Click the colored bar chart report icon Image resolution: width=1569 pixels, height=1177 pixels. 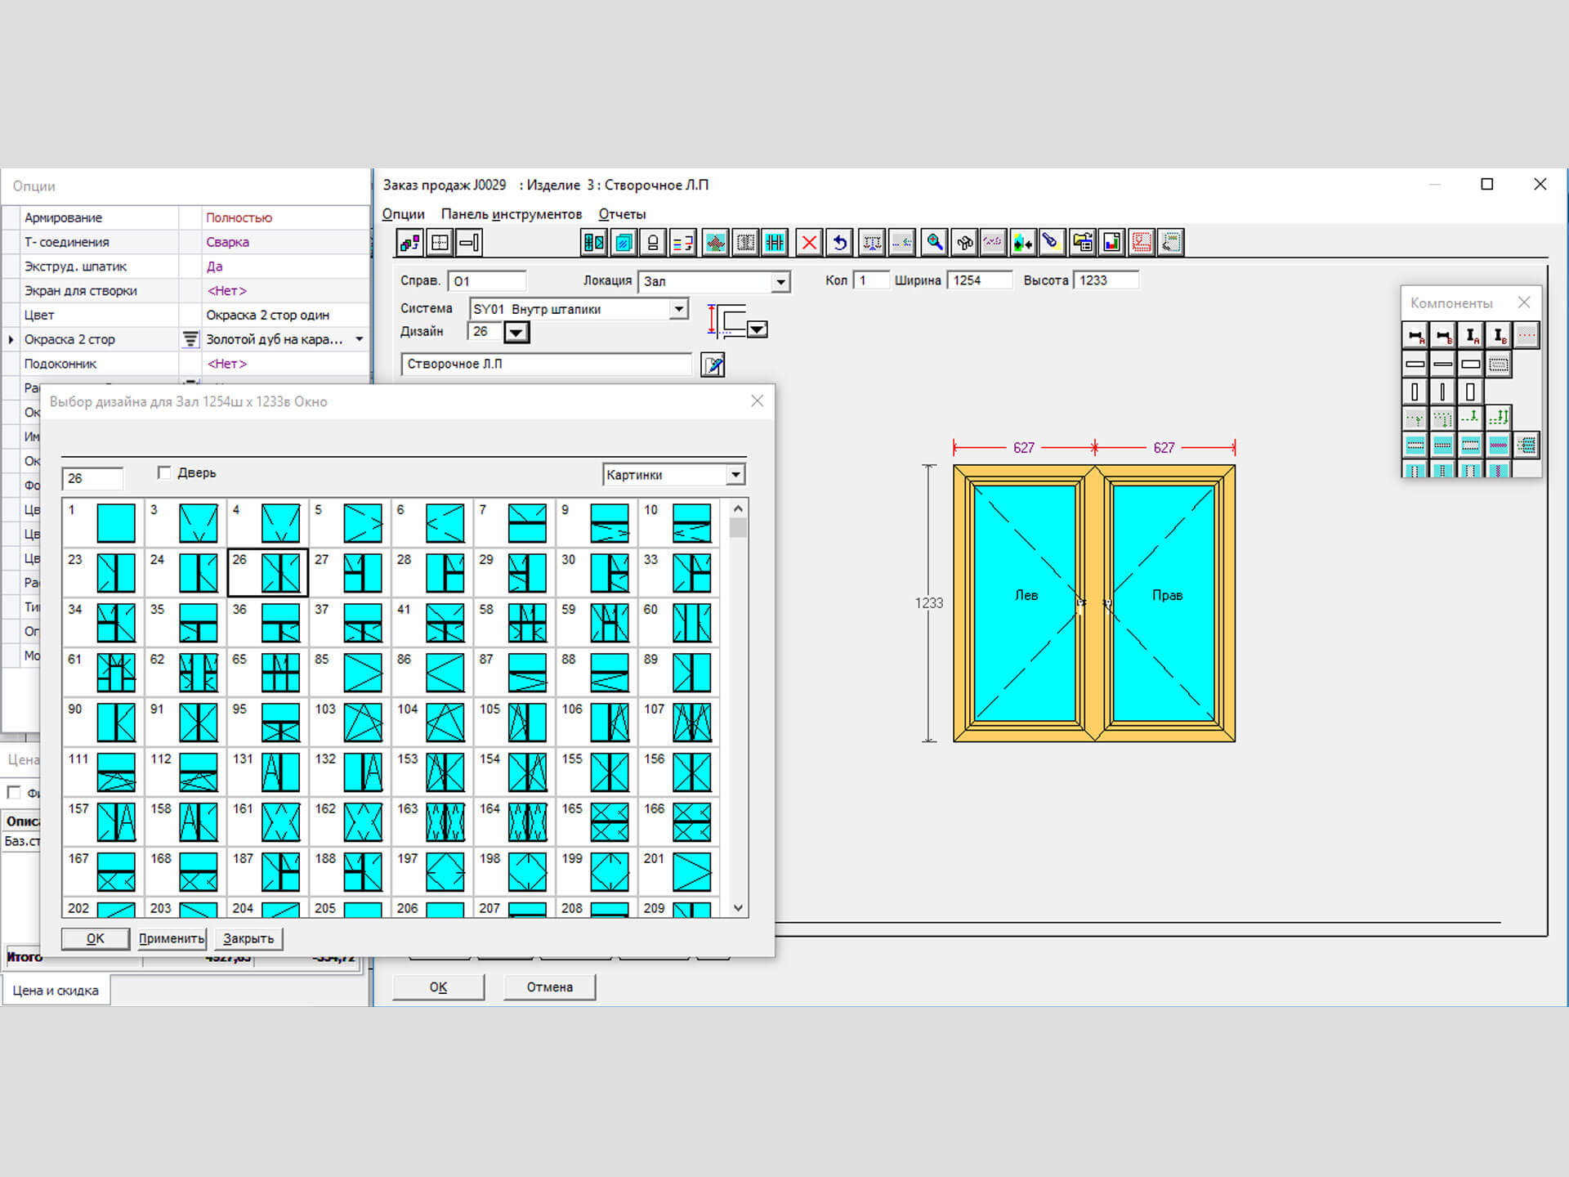pos(1111,243)
